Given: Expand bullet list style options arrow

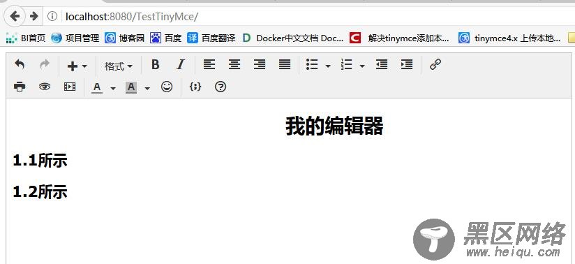Looking at the screenshot, I should (328, 66).
